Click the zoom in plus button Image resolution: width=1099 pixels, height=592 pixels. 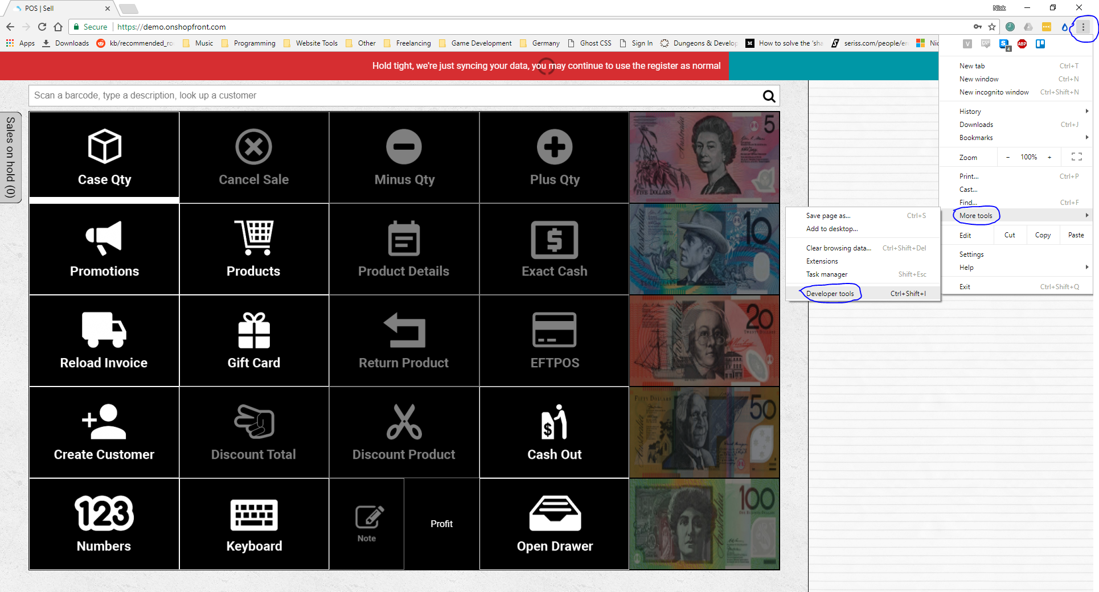(x=1049, y=157)
